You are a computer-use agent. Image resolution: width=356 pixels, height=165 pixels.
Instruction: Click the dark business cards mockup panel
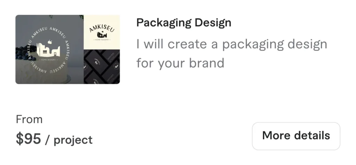(102, 67)
